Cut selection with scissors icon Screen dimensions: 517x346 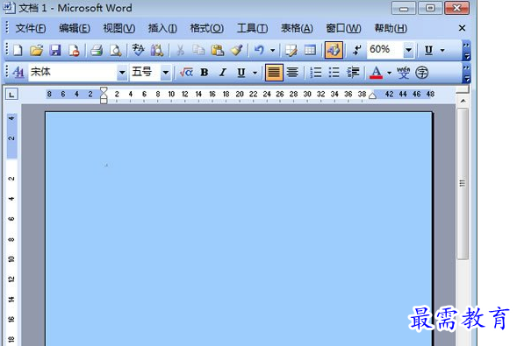pos(180,50)
